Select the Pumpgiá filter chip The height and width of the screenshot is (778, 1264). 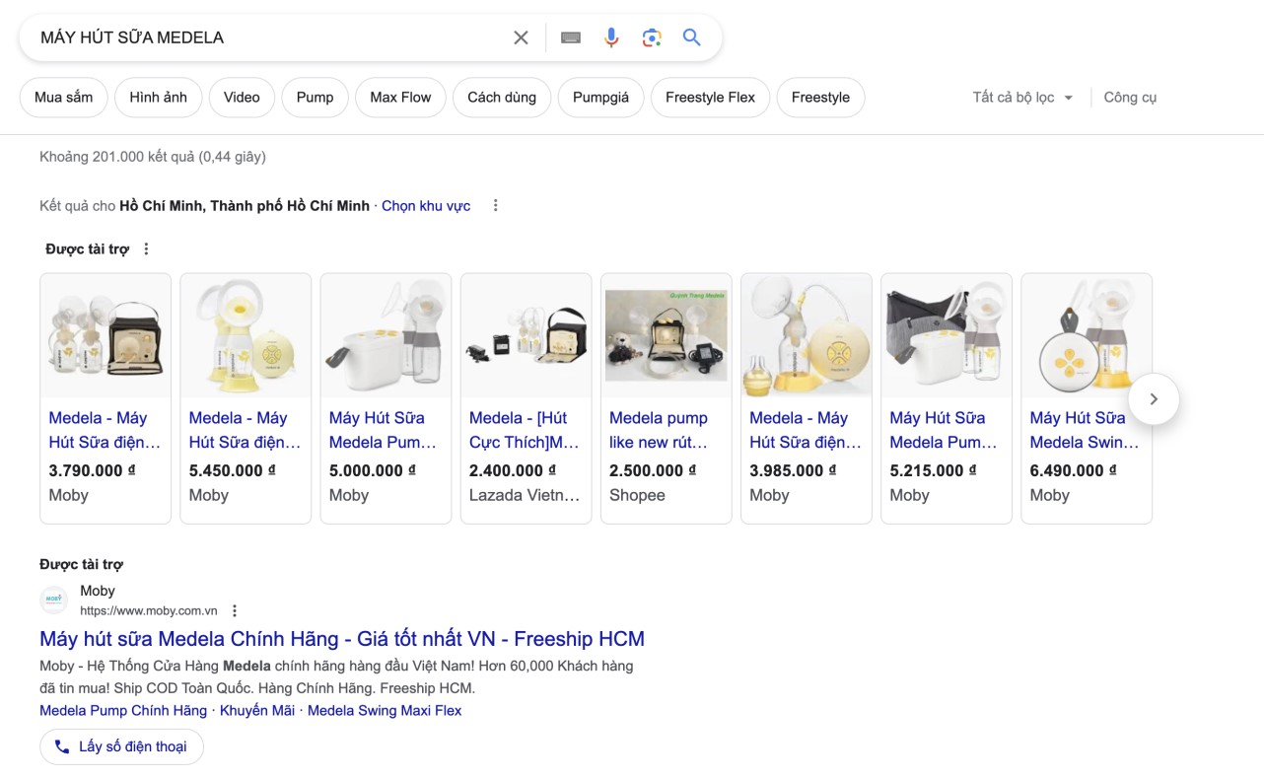[x=600, y=98]
